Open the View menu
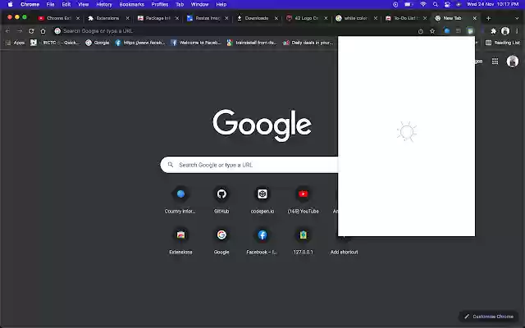525x328 pixels. [x=83, y=4]
